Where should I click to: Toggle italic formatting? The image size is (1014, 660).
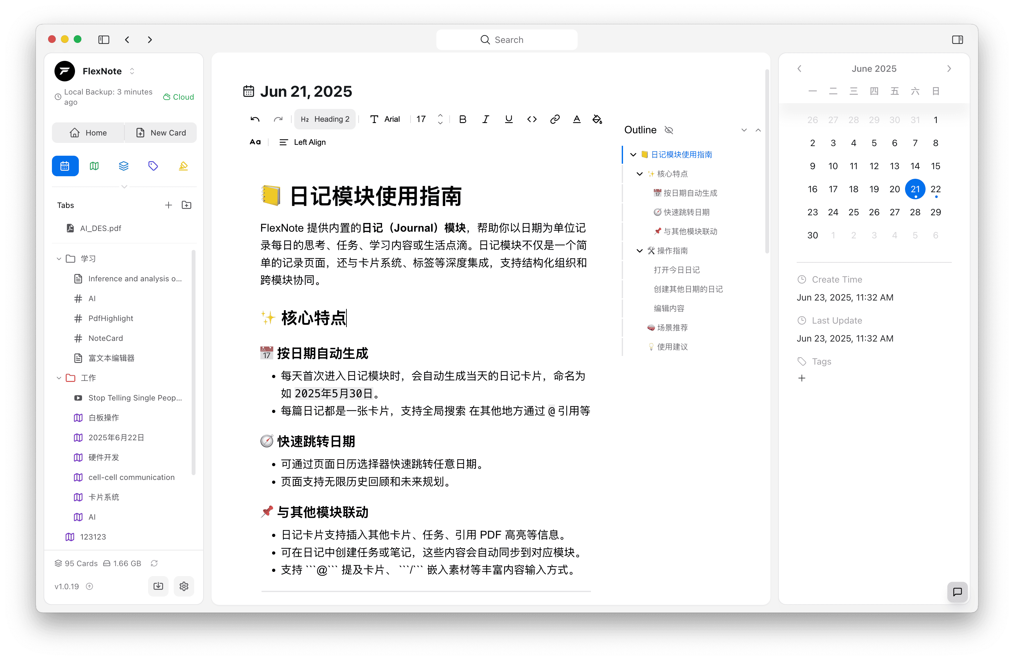[486, 119]
